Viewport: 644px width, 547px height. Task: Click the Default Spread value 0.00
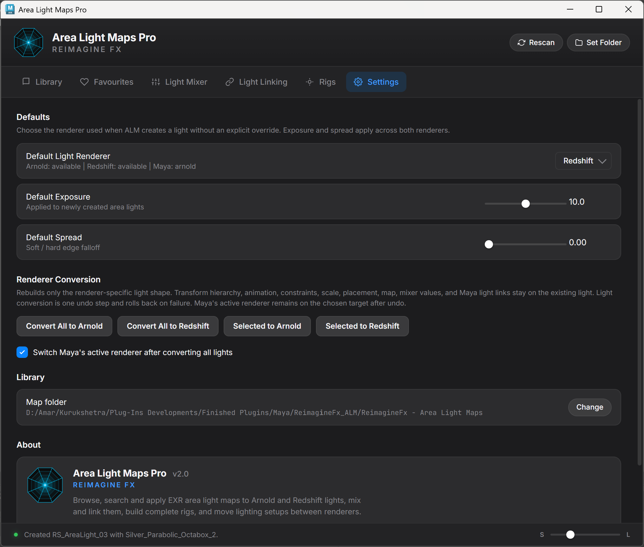tap(577, 242)
